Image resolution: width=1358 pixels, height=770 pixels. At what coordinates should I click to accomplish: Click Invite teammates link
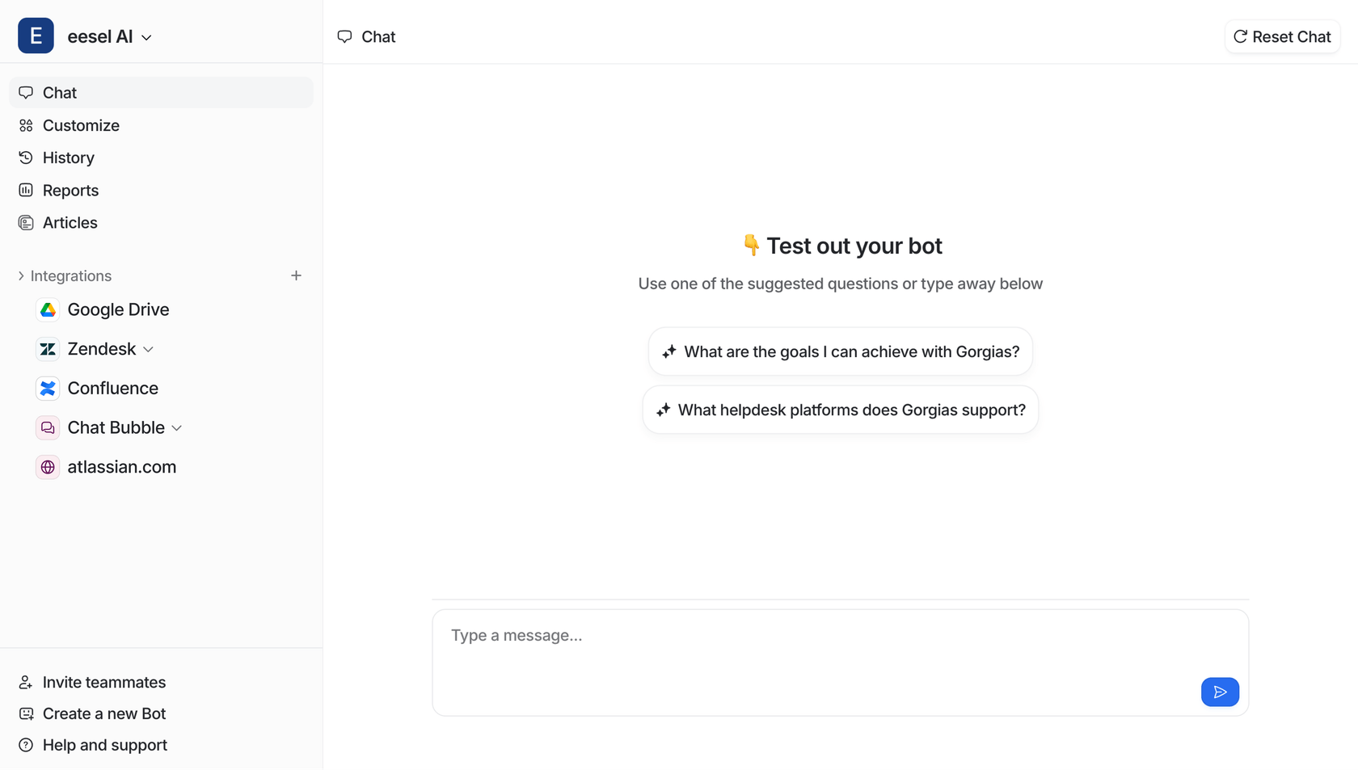pyautogui.click(x=103, y=682)
